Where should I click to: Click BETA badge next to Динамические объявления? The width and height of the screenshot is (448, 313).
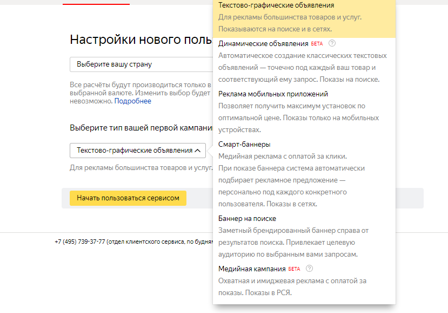tap(317, 43)
